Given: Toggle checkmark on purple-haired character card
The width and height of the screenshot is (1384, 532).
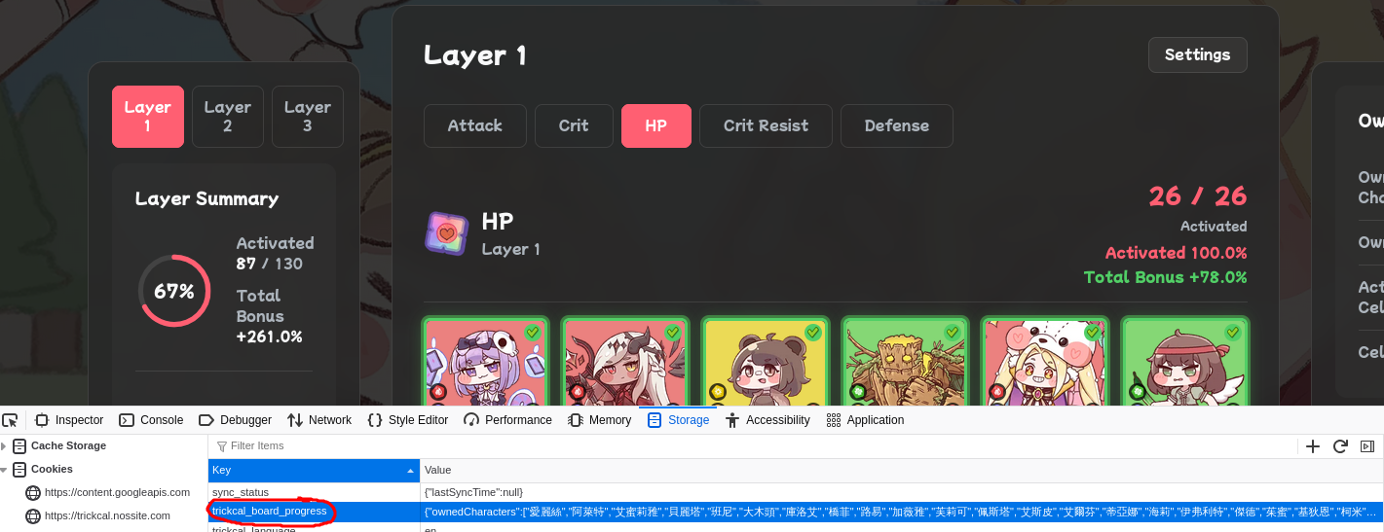Looking at the screenshot, I should (532, 333).
